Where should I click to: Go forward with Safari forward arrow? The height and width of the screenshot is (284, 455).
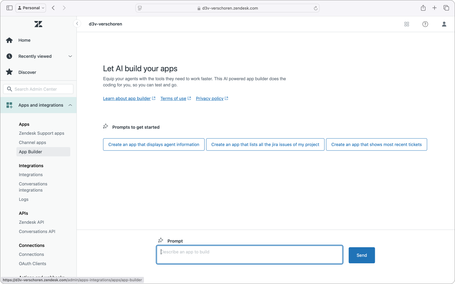[64, 8]
